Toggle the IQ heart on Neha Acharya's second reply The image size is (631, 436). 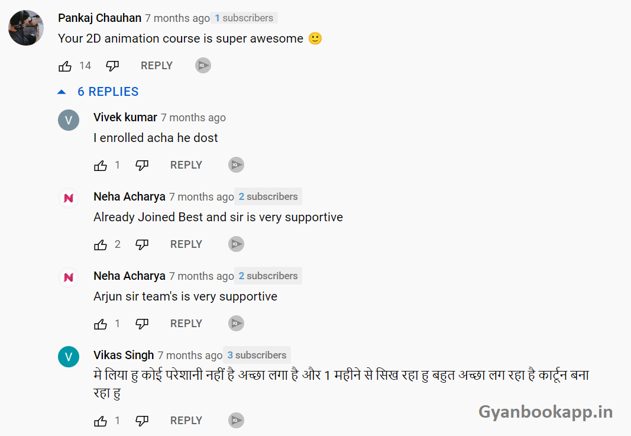point(236,323)
